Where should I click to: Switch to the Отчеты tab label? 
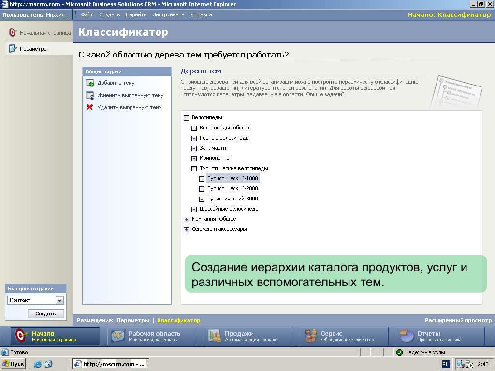click(x=428, y=333)
